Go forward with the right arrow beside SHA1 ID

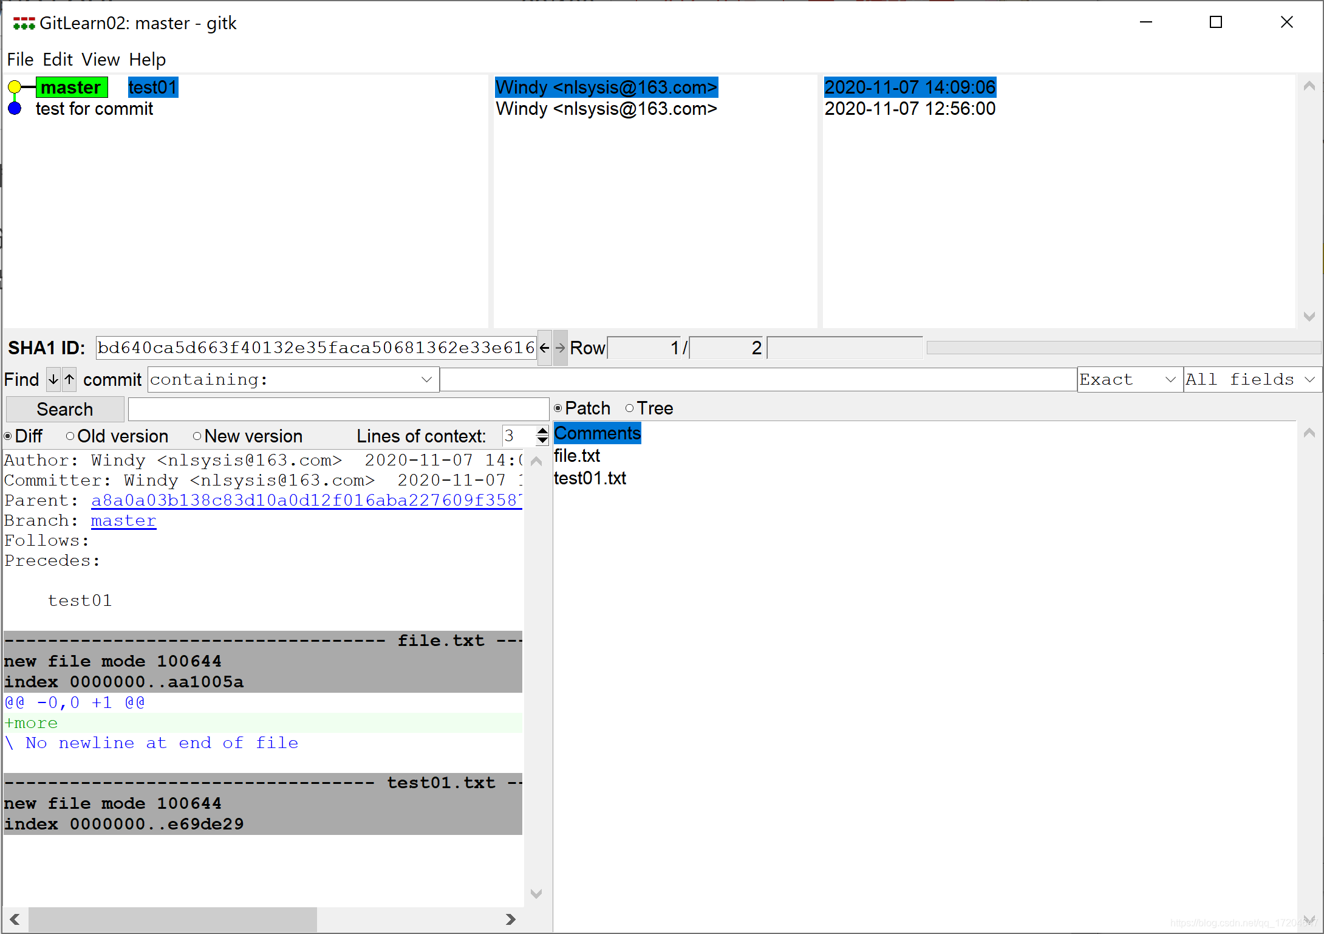tap(560, 348)
